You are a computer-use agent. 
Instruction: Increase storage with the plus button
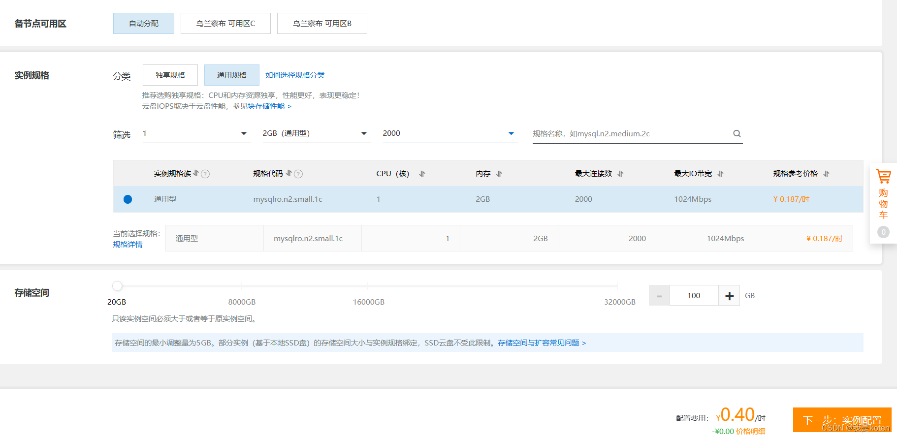point(730,296)
